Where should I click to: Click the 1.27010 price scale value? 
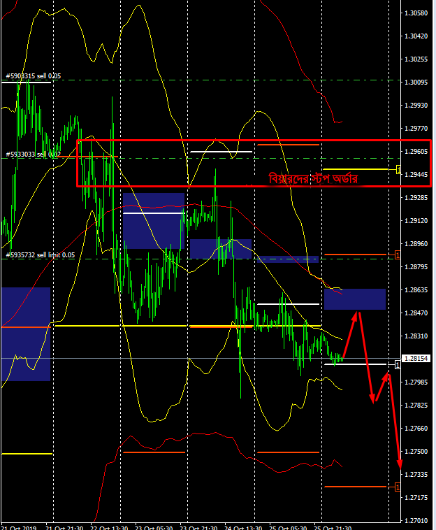point(416,520)
